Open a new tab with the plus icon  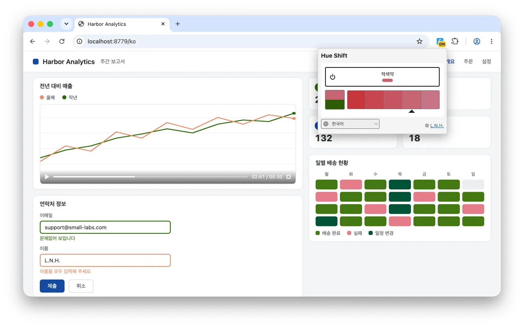[x=178, y=24]
